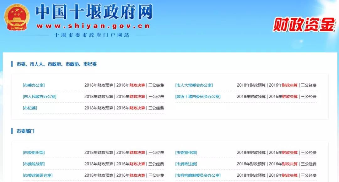This screenshot has height=182, width=339.
Task: Select 2016年财政决算 for 市委政策研究室
Action: [x=131, y=175]
